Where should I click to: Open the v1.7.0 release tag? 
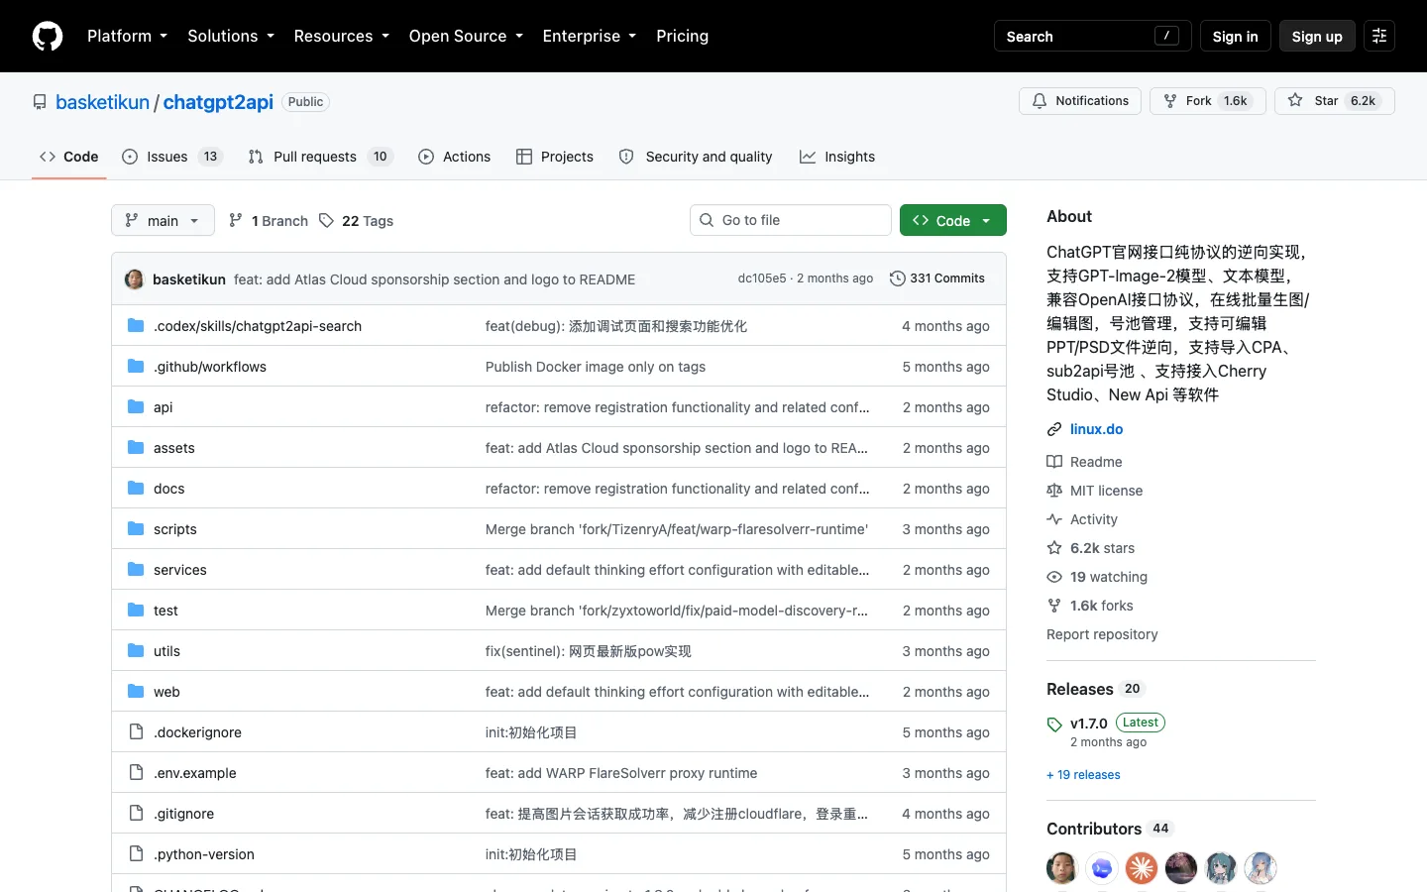(x=1088, y=724)
